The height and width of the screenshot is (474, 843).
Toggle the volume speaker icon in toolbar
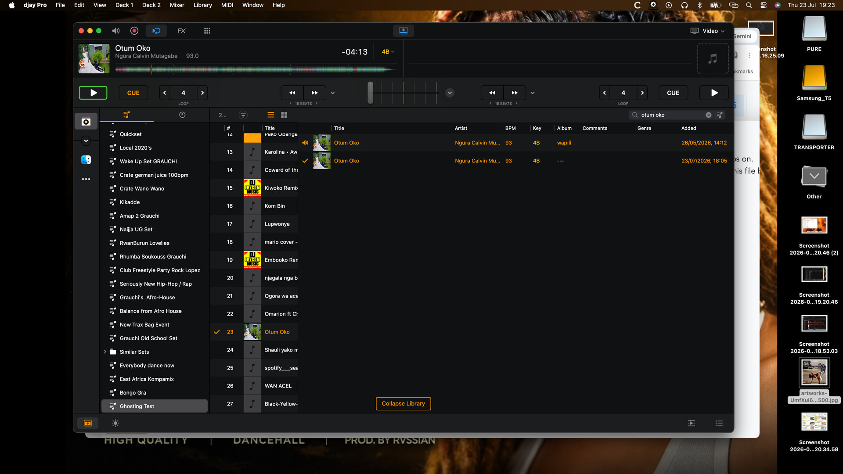click(116, 31)
